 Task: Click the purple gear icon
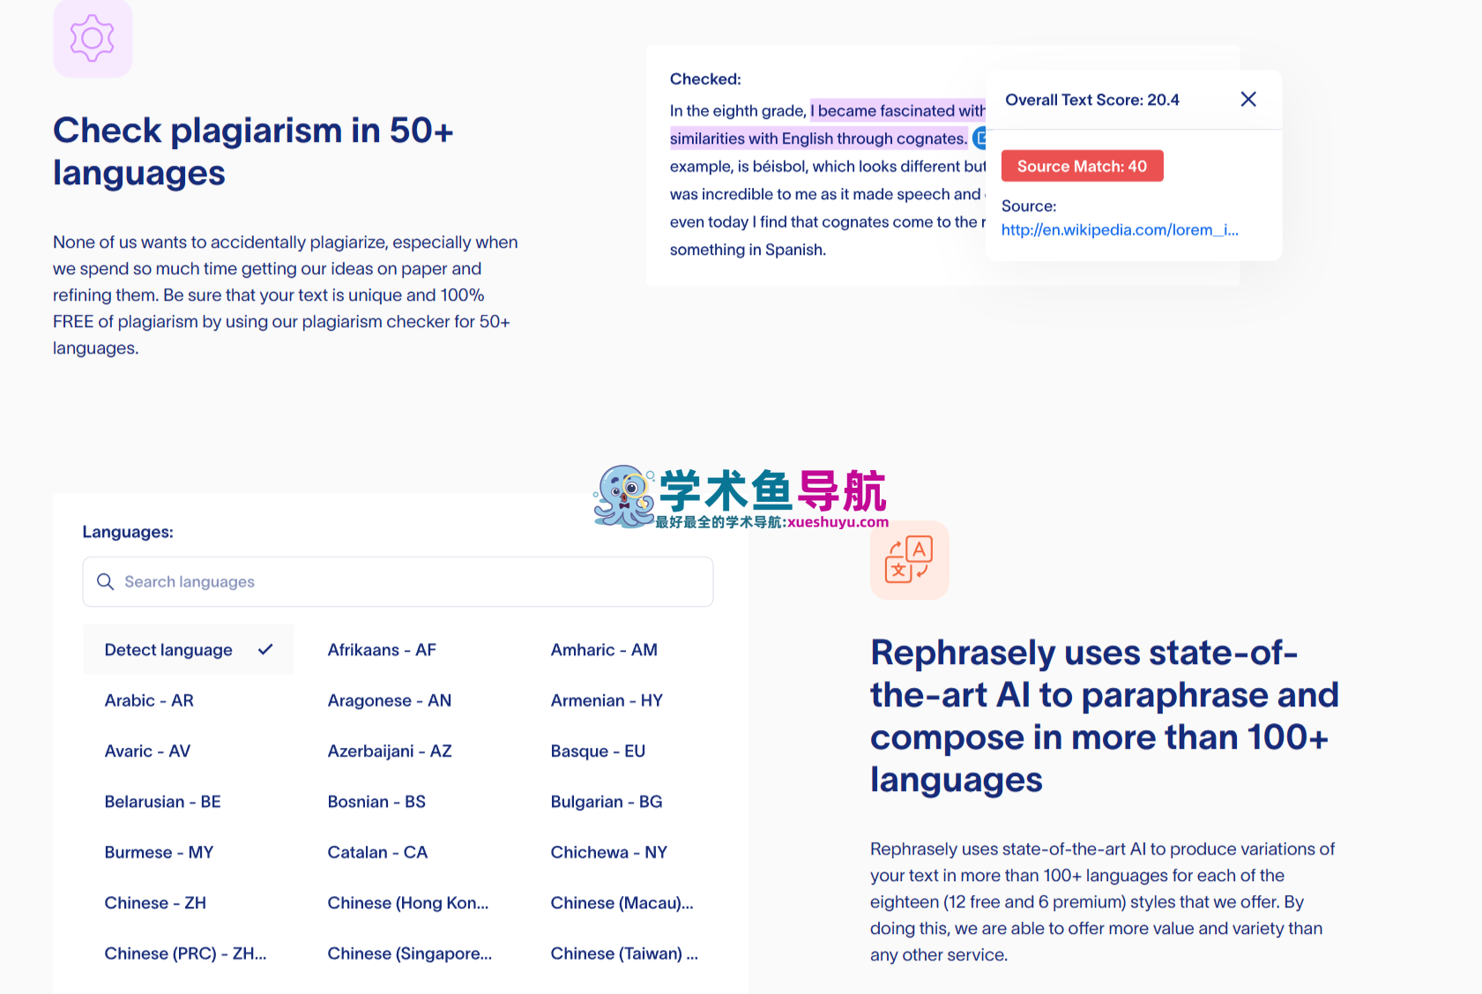(93, 39)
